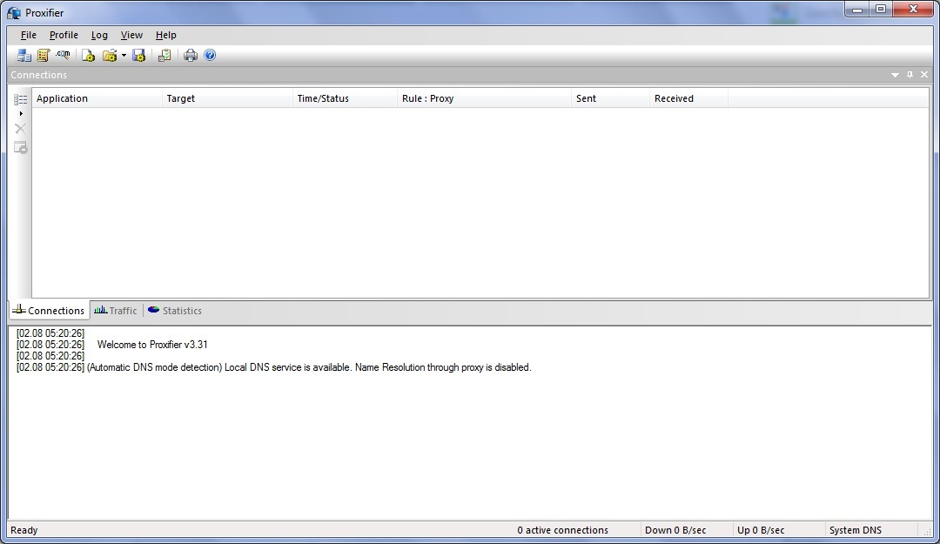
Task: Switch to the Statistics tab
Action: click(174, 311)
